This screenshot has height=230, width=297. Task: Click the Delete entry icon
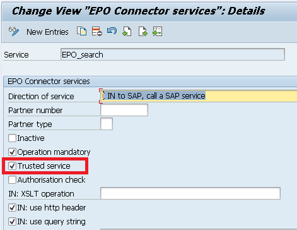97,32
